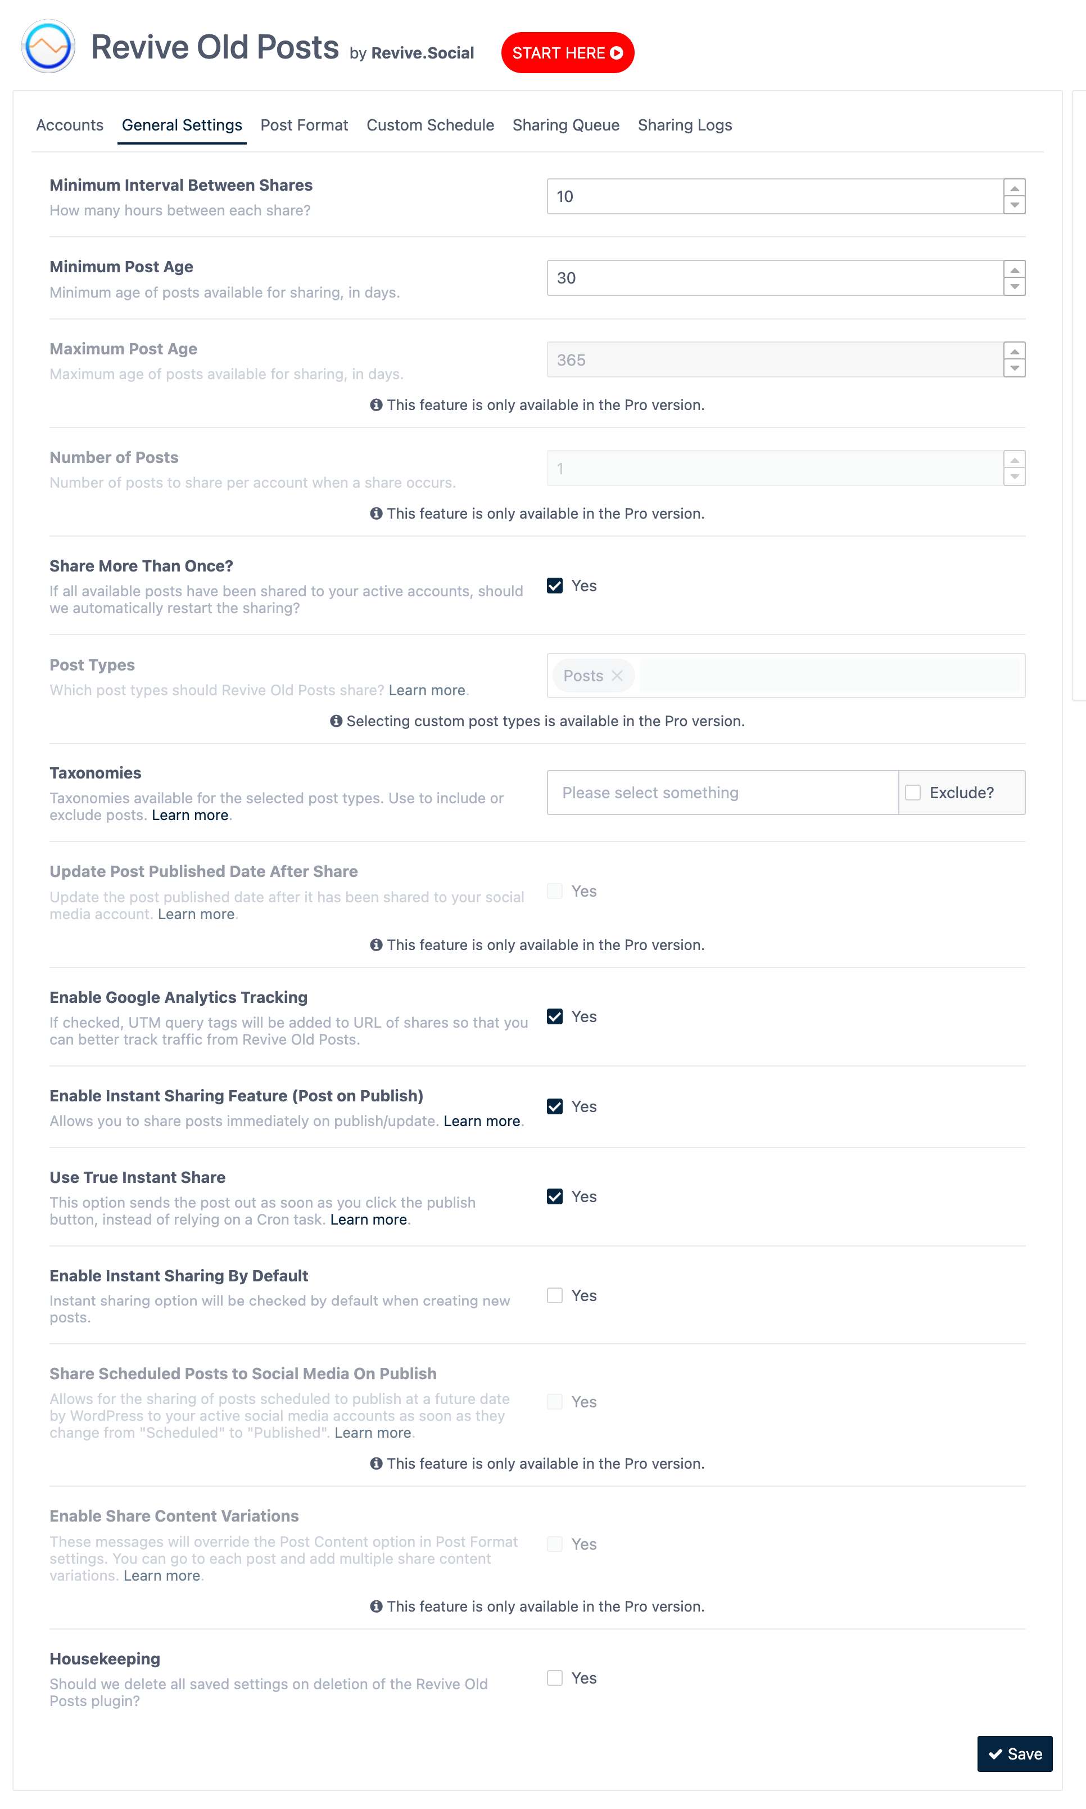Switch to the Sharing Logs tab
Screen dimensions: 1086x1809
tap(685, 125)
